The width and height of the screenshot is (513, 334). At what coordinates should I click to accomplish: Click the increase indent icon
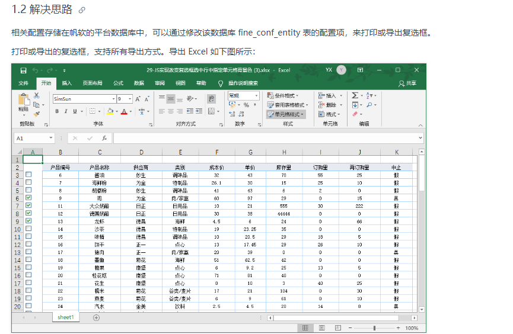[x=199, y=111]
